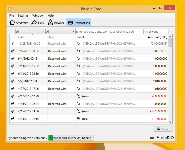This screenshot has width=185, height=150.
Task: Click unconfirmed question mark icon for 10/23/2018
Action: [13, 43]
